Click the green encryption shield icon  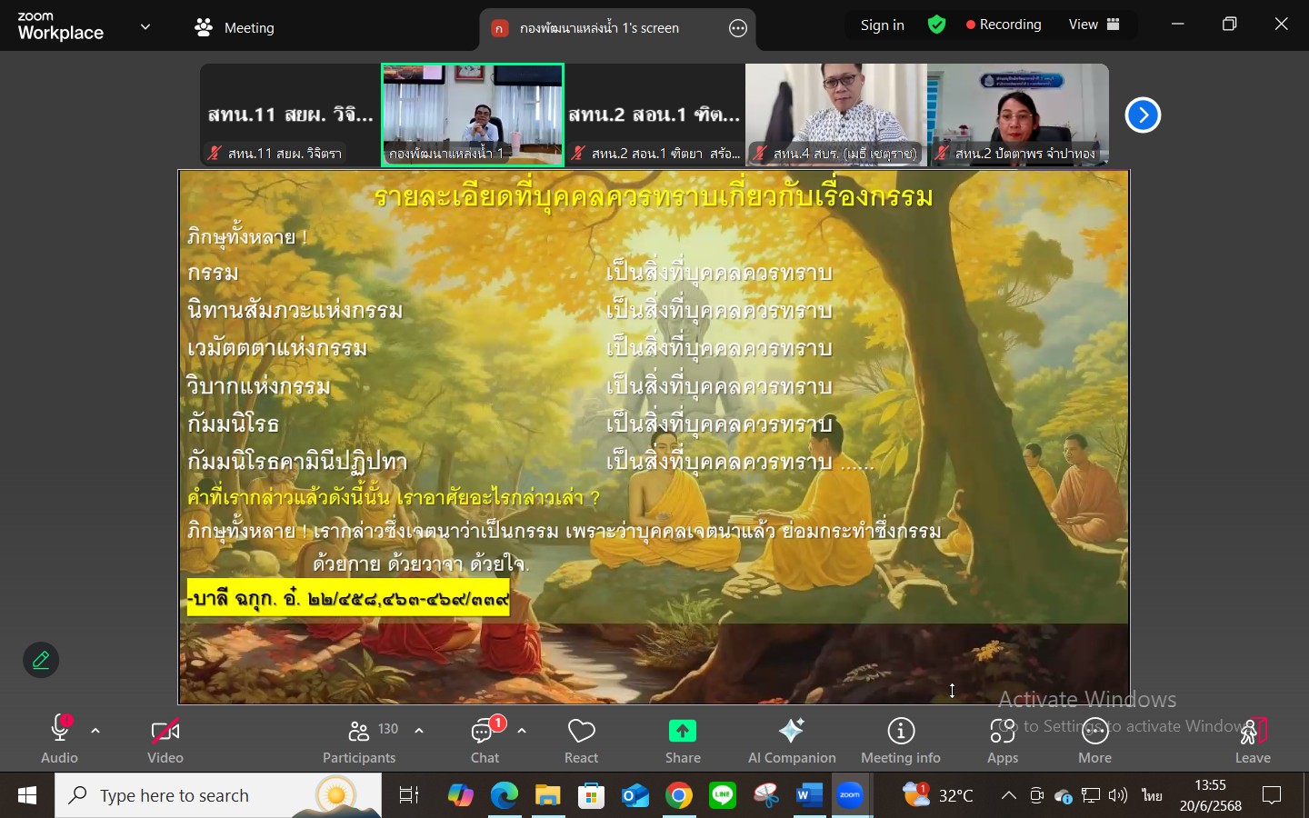point(937,25)
